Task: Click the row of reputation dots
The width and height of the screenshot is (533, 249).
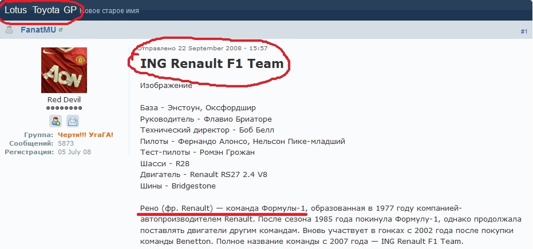Action: click(x=64, y=108)
